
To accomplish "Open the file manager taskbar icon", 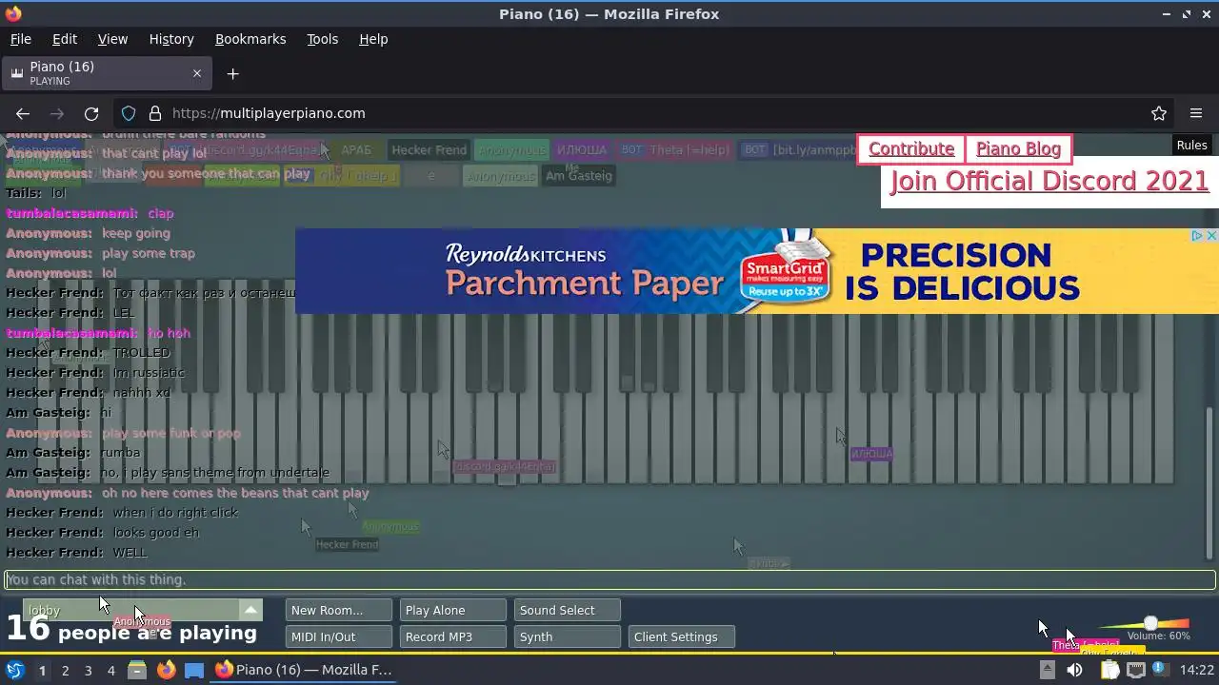I will pos(137,670).
